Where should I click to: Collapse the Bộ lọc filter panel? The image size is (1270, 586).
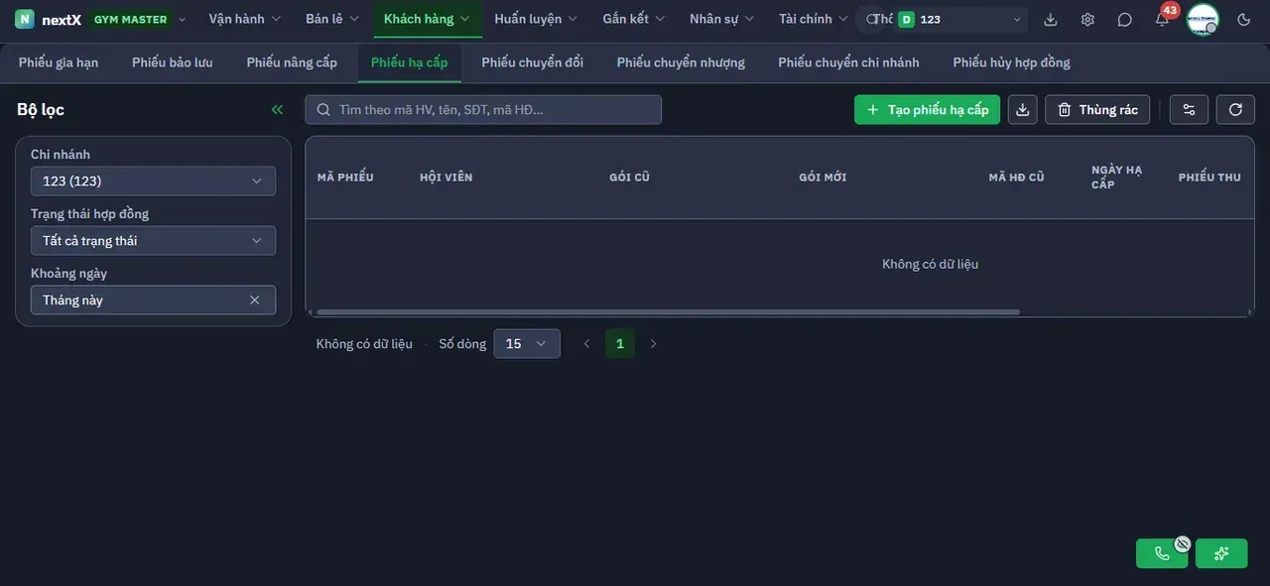pos(277,110)
